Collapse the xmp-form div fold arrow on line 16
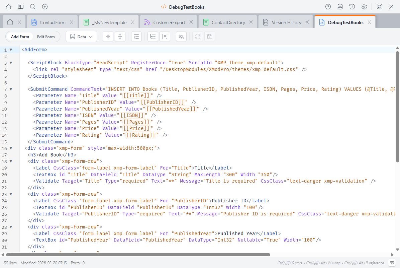The width and height of the screenshot is (400, 268). 11,148
